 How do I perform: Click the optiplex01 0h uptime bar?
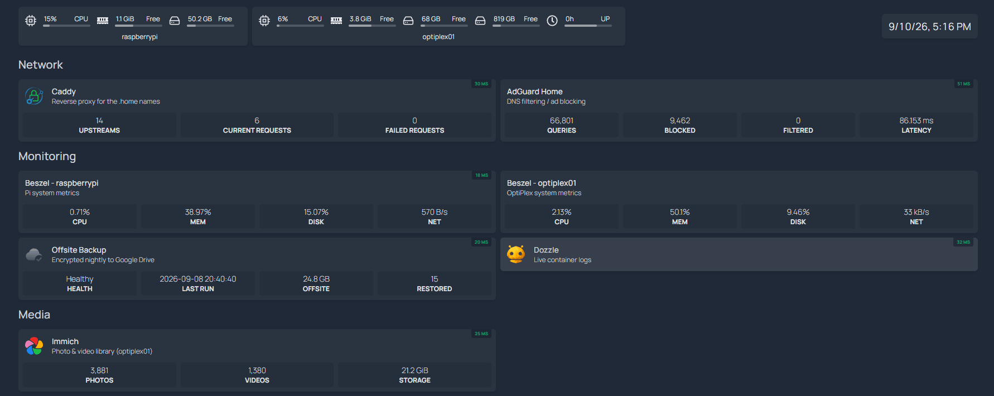[588, 26]
